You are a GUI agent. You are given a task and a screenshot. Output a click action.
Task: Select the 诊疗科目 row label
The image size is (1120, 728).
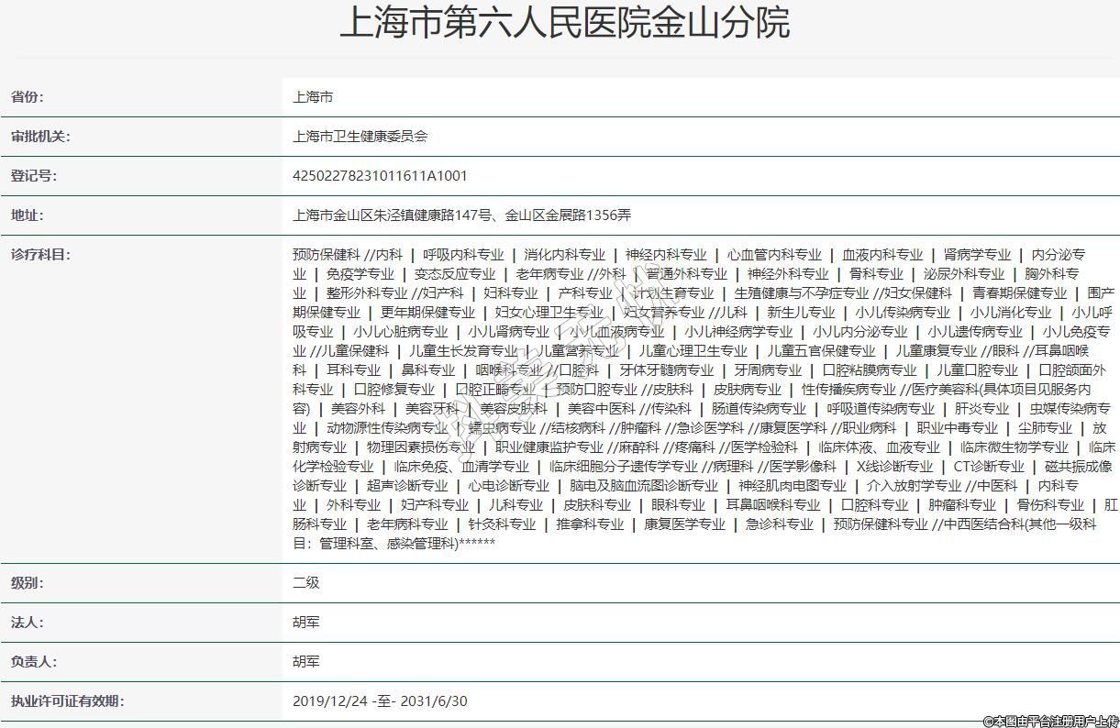[39, 255]
